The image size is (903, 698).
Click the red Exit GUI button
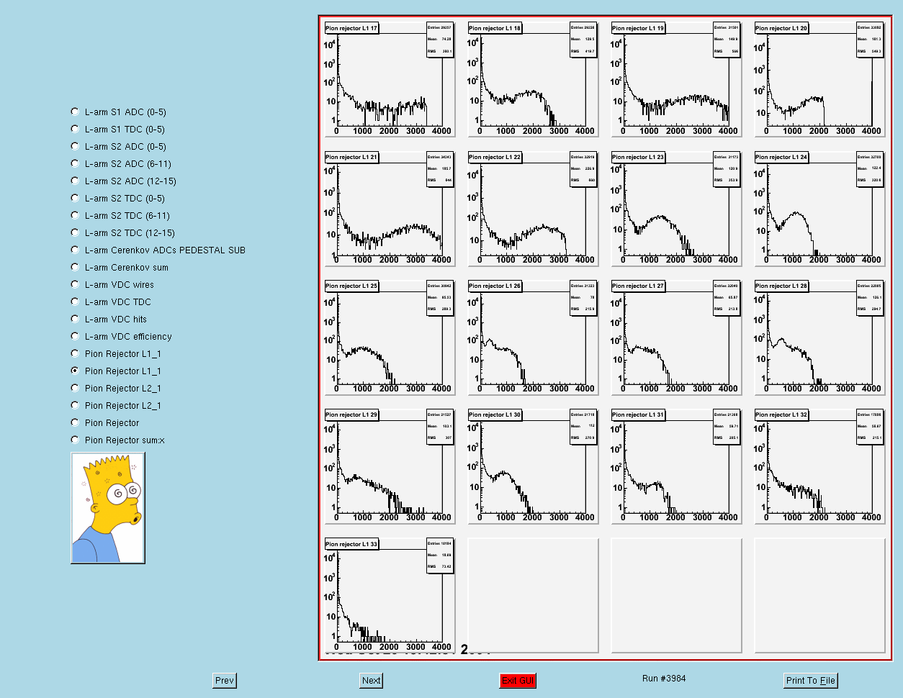point(518,680)
